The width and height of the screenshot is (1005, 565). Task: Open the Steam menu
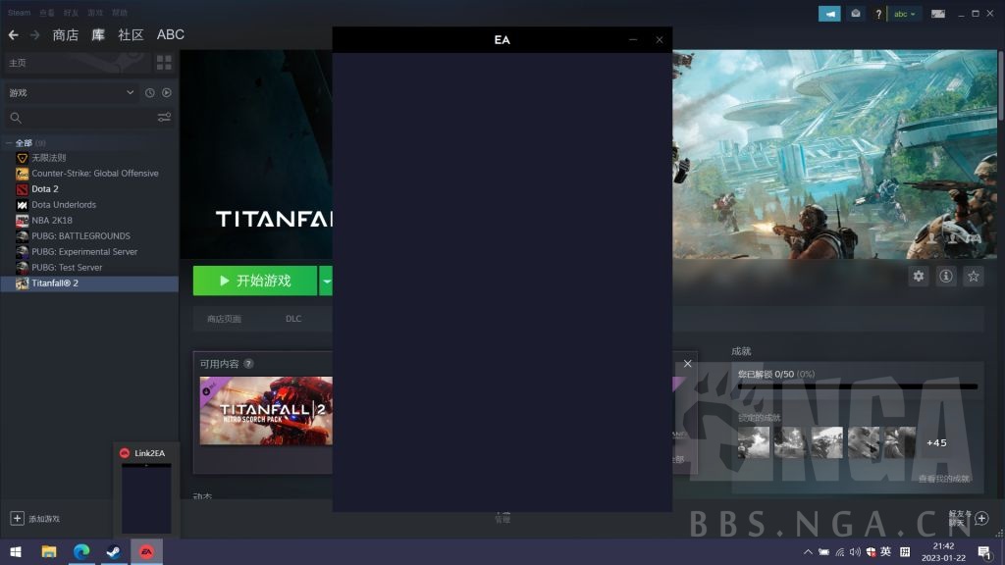tap(18, 13)
